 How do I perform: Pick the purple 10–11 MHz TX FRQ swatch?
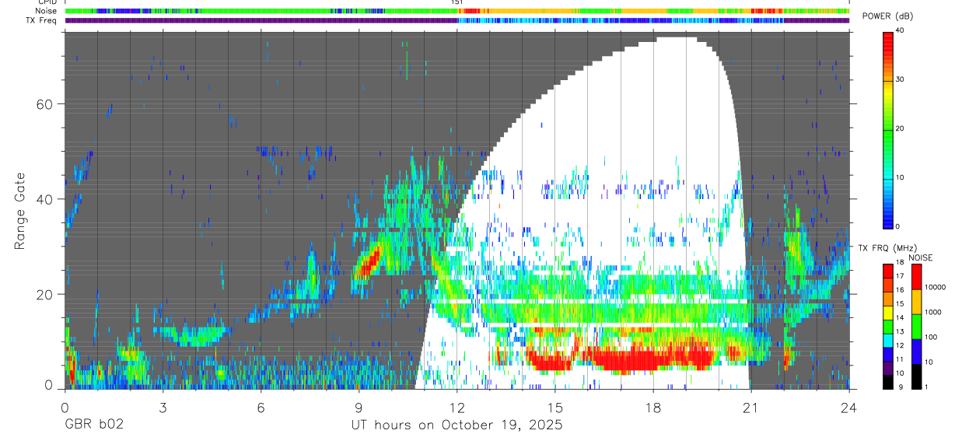click(888, 366)
